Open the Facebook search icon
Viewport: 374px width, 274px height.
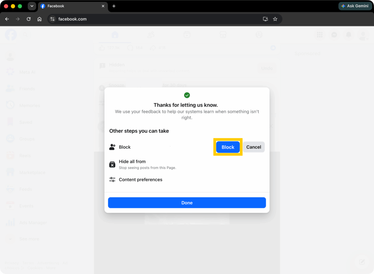tap(26, 35)
